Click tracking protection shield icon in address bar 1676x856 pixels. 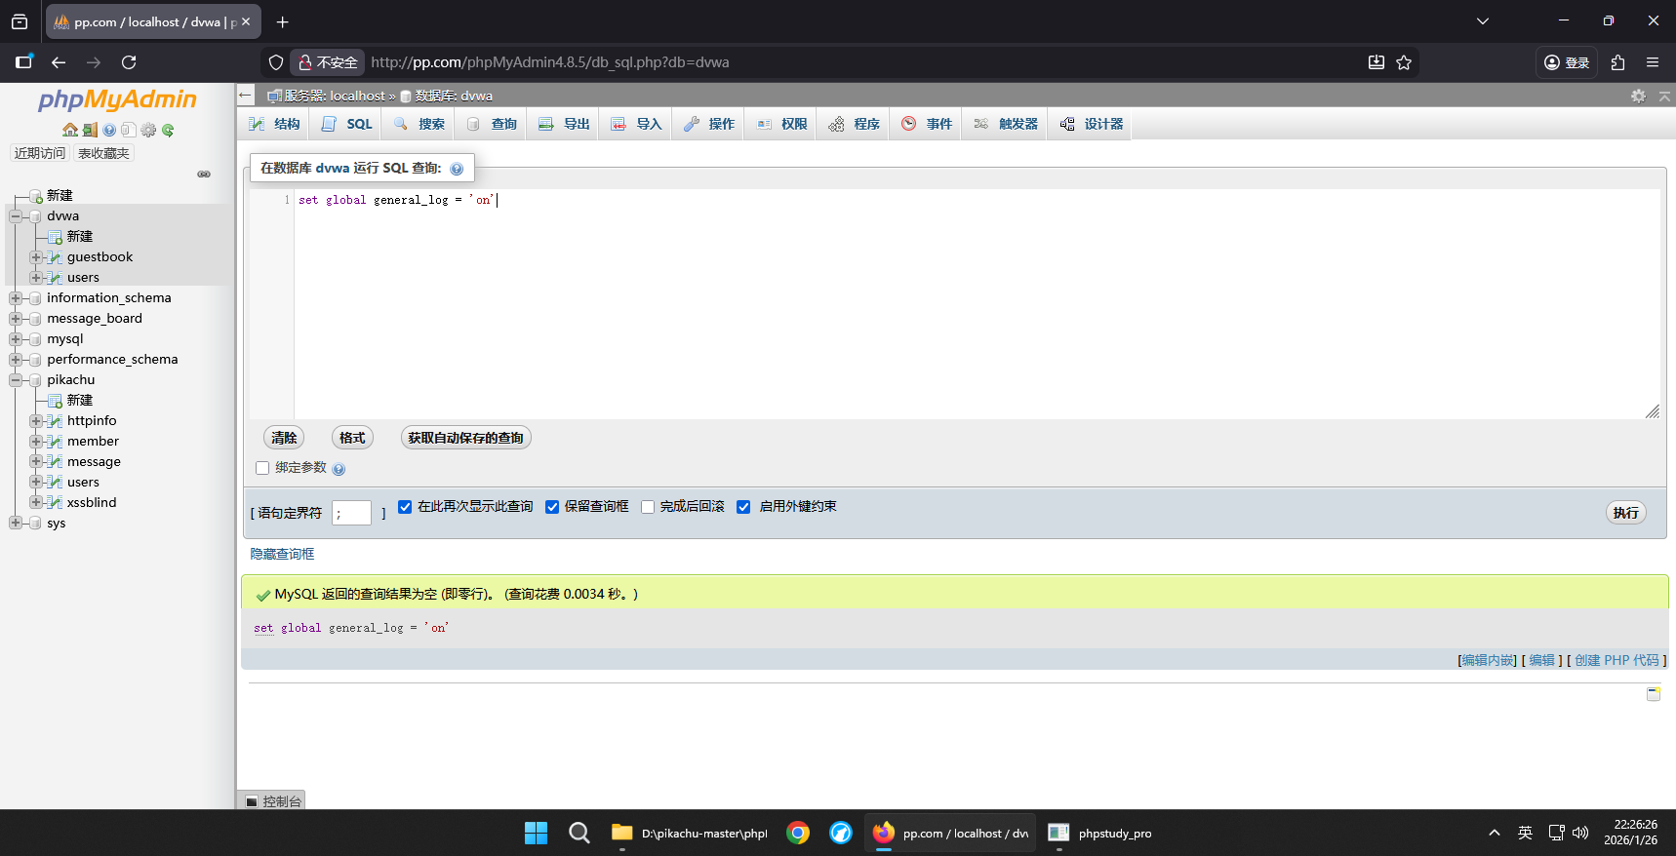point(276,62)
